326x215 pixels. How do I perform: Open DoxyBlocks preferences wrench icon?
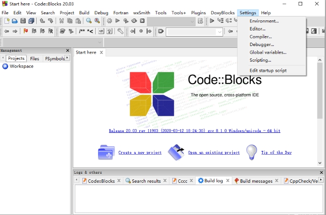(x=120, y=31)
